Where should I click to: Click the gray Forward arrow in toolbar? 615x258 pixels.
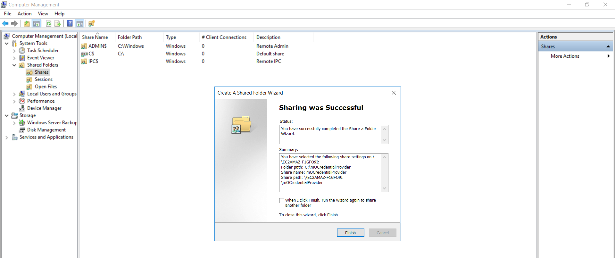click(x=14, y=23)
